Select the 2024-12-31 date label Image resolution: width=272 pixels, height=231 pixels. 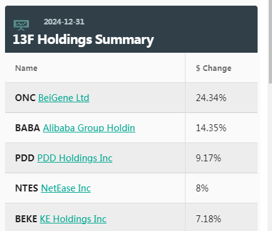[64, 22]
